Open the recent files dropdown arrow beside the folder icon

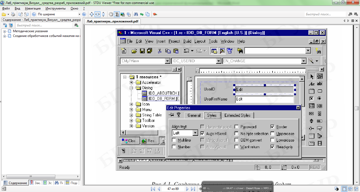[x=8, y=14]
